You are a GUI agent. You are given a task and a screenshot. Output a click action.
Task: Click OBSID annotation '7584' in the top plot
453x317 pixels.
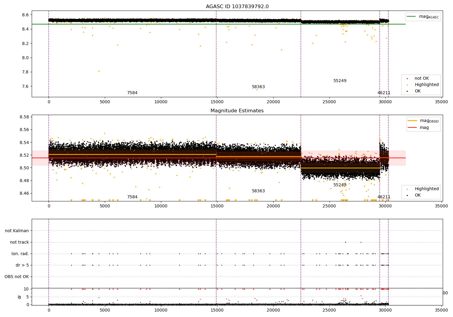[x=132, y=93]
